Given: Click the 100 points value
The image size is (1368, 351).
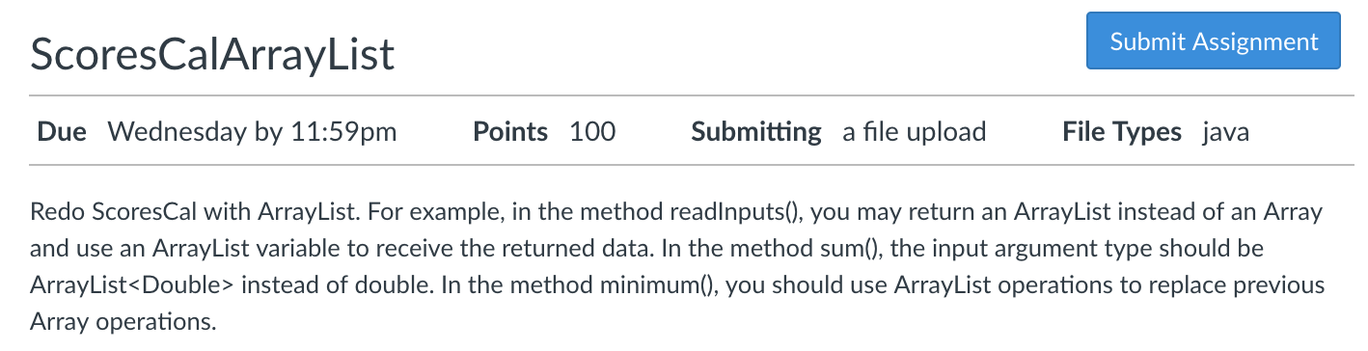Looking at the screenshot, I should coord(592,132).
